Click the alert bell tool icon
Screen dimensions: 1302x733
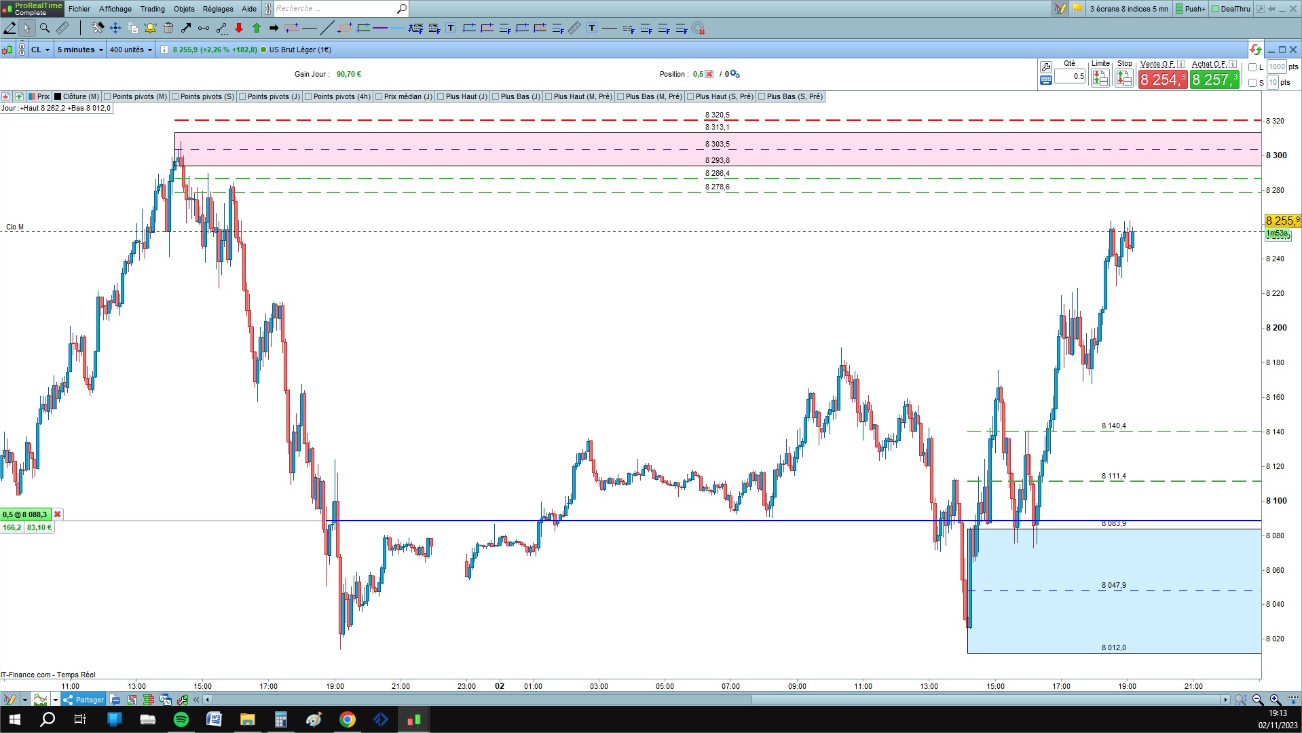coord(150,28)
